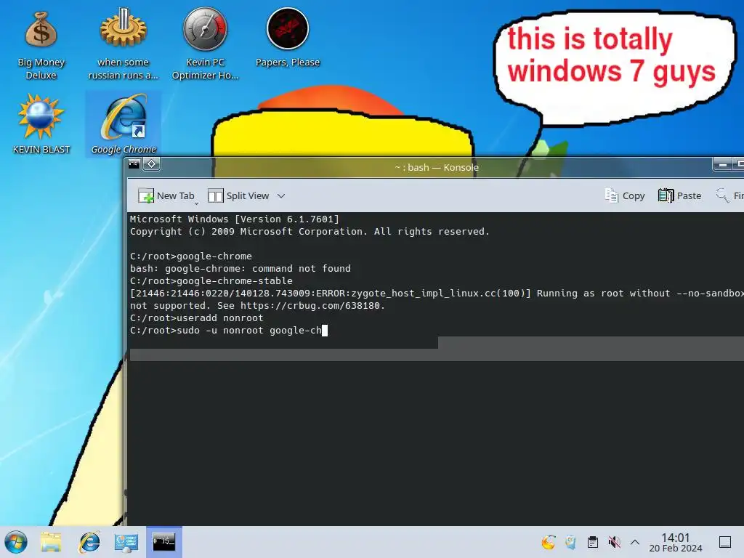Click the text 'Microsoft Windows [Version 6.1.7601]'
Image resolution: width=744 pixels, height=558 pixels.
pos(235,219)
